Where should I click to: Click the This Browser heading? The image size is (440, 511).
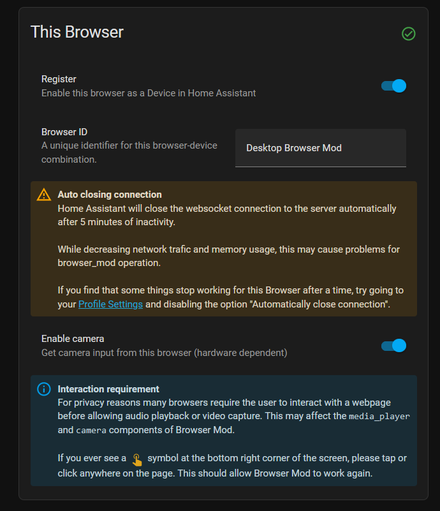point(77,32)
